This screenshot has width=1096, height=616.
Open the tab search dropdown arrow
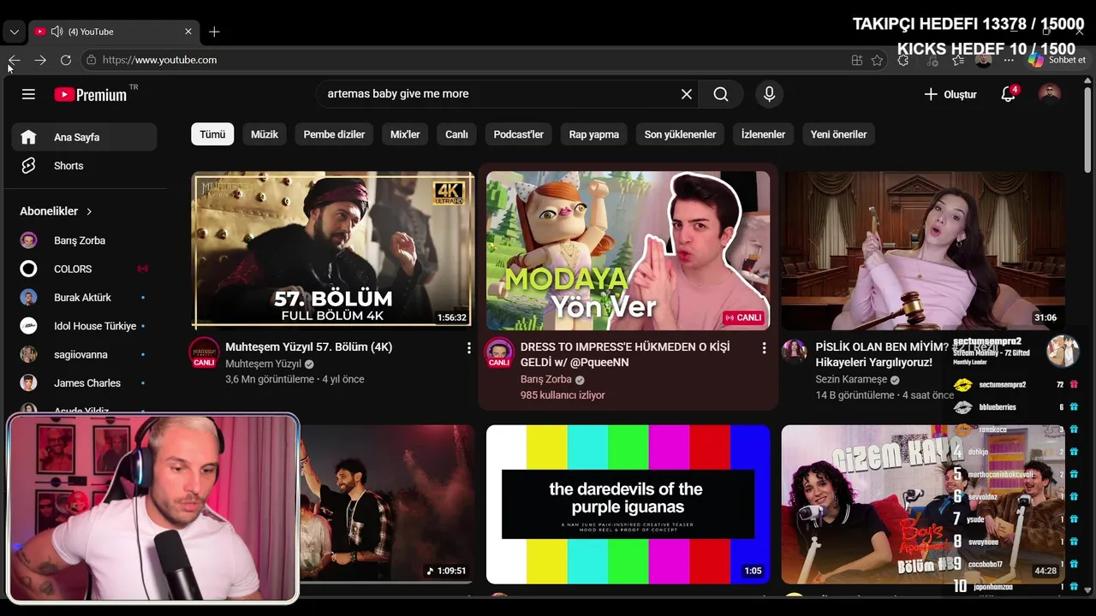[x=14, y=32]
